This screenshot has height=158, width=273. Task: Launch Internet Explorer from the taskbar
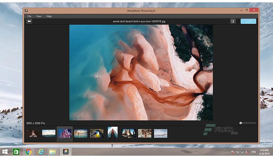(x=41, y=152)
